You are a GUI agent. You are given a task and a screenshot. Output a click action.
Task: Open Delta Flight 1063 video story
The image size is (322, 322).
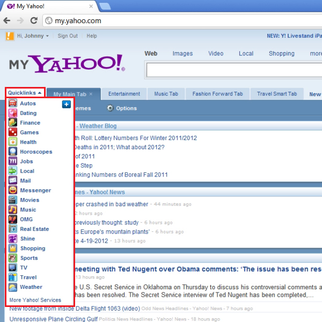point(75,309)
